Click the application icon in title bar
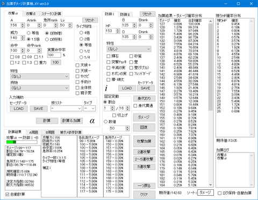The width and height of the screenshot is (258, 200). 3,4
